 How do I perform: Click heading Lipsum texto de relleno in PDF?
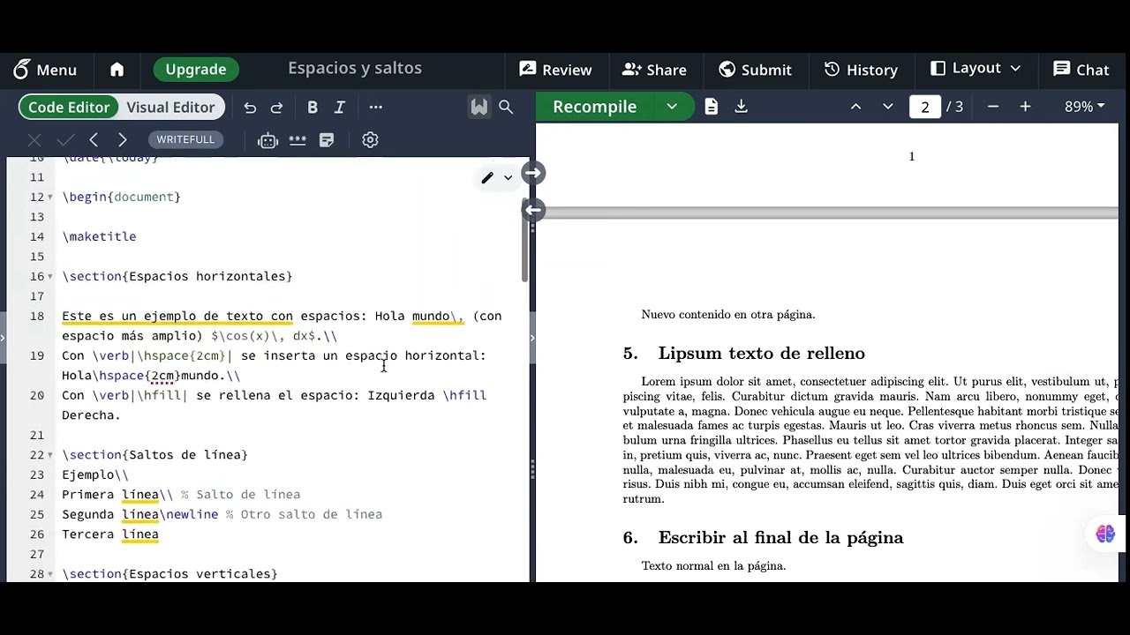click(761, 354)
